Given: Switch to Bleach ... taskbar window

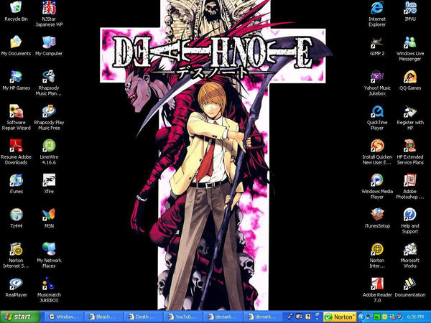Looking at the screenshot, I should pos(103,317).
